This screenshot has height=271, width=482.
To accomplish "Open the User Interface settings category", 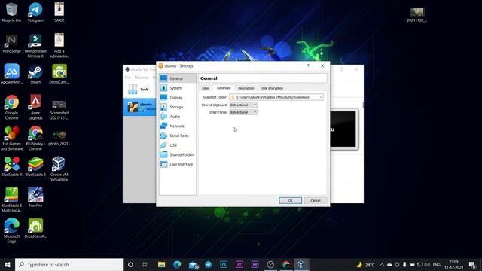I will coord(178,164).
